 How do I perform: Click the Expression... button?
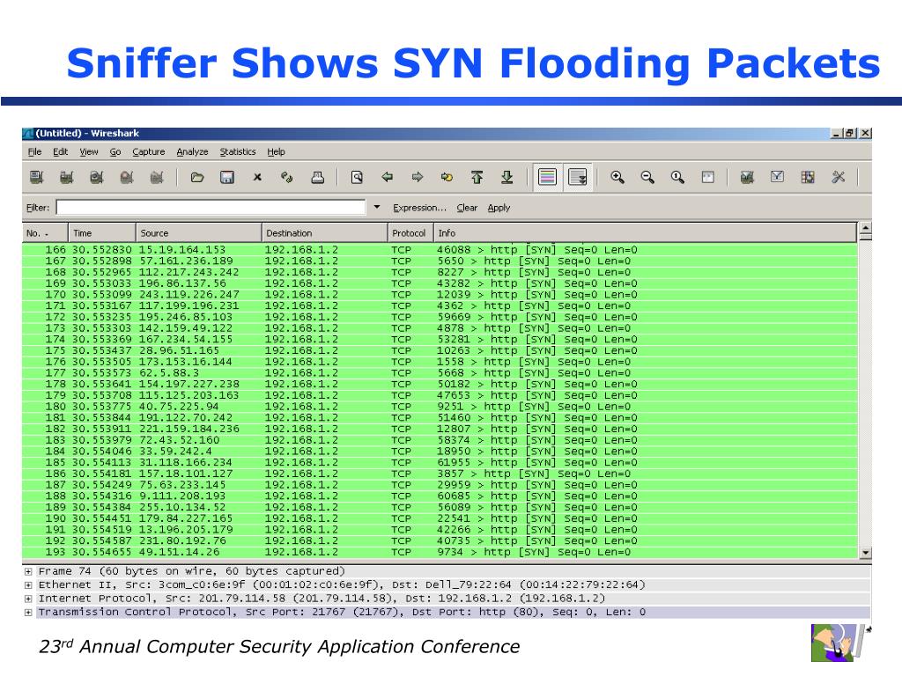pyautogui.click(x=419, y=208)
